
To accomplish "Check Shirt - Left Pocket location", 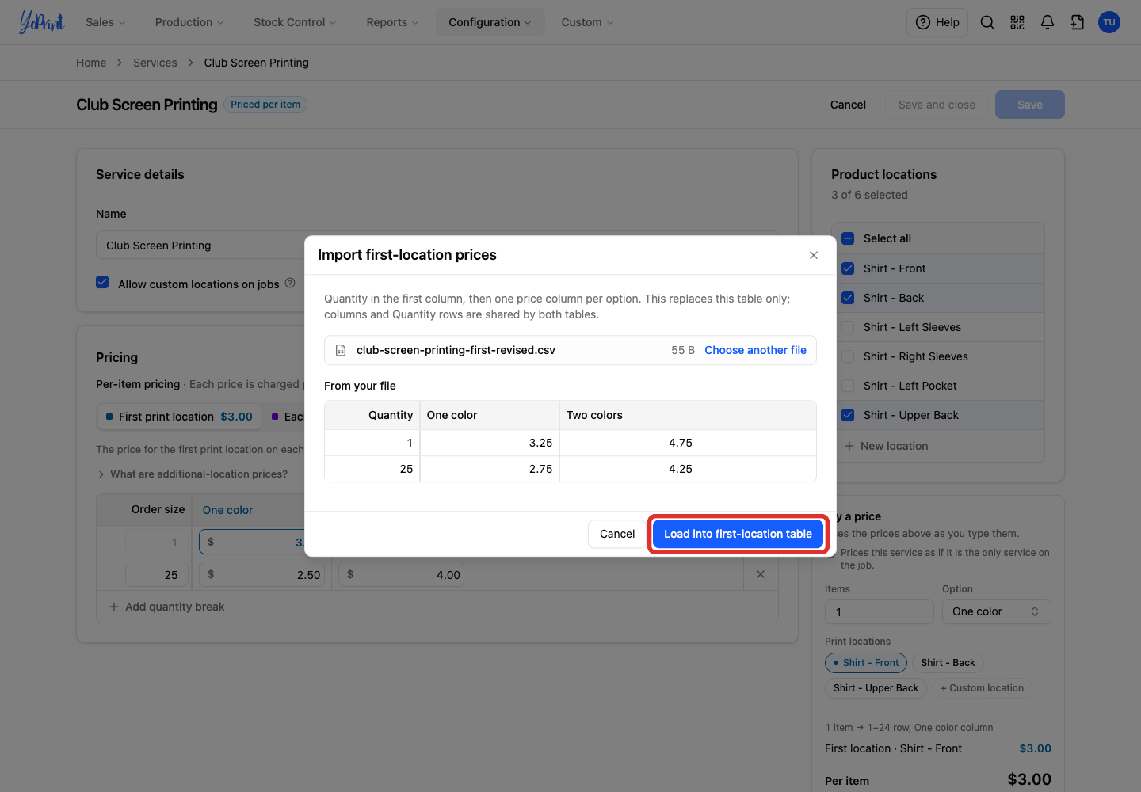I will (x=848, y=386).
